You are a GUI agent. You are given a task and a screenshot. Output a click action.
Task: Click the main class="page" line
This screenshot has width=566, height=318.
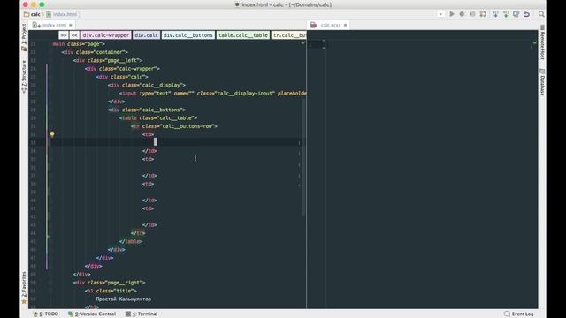point(79,44)
